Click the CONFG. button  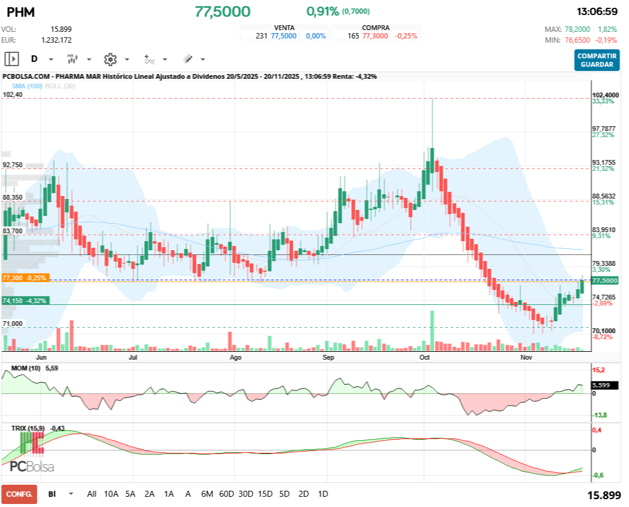19,494
